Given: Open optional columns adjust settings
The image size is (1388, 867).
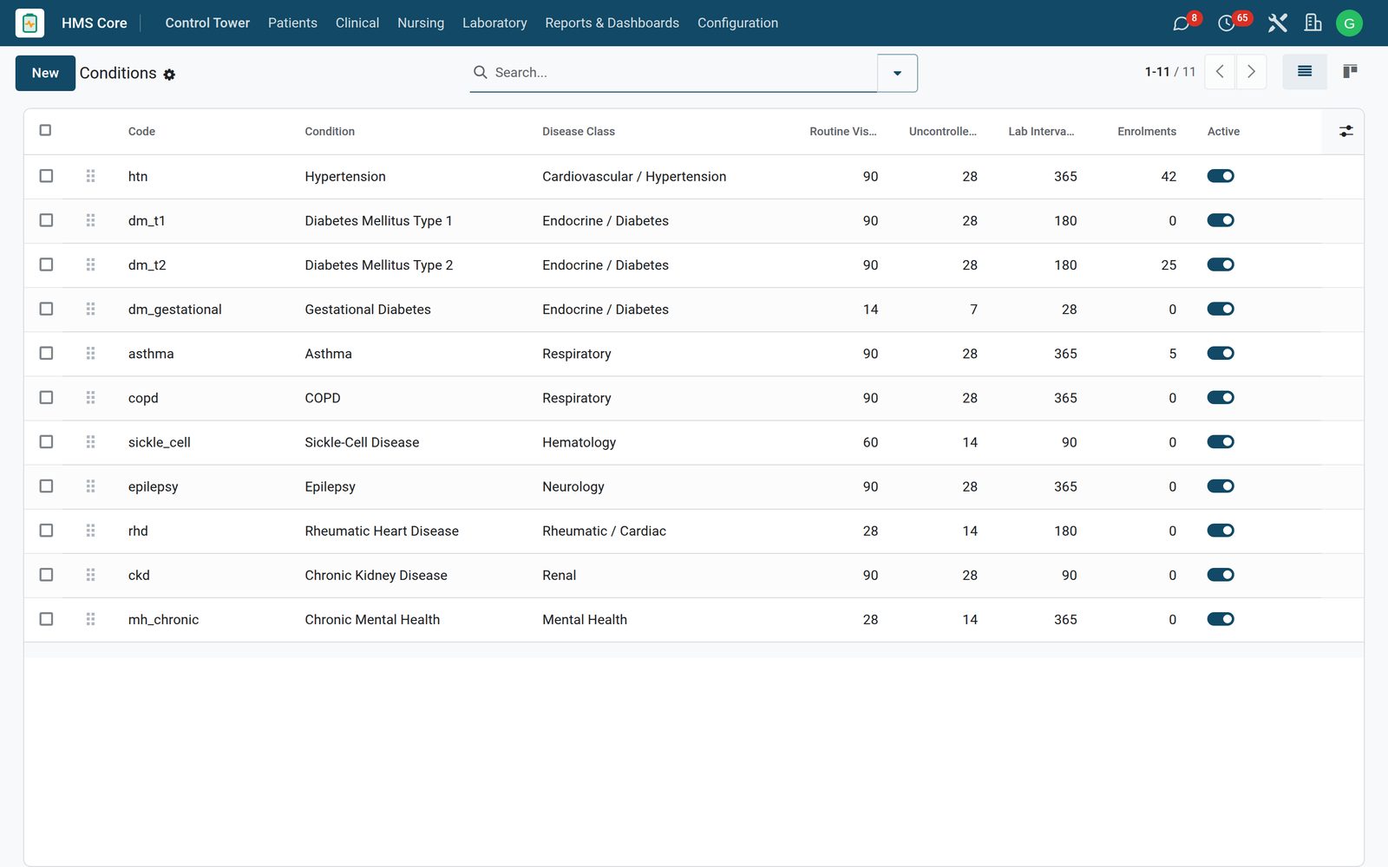Looking at the screenshot, I should pyautogui.click(x=1345, y=131).
